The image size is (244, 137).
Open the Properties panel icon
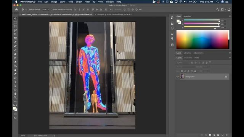[x=172, y=24]
